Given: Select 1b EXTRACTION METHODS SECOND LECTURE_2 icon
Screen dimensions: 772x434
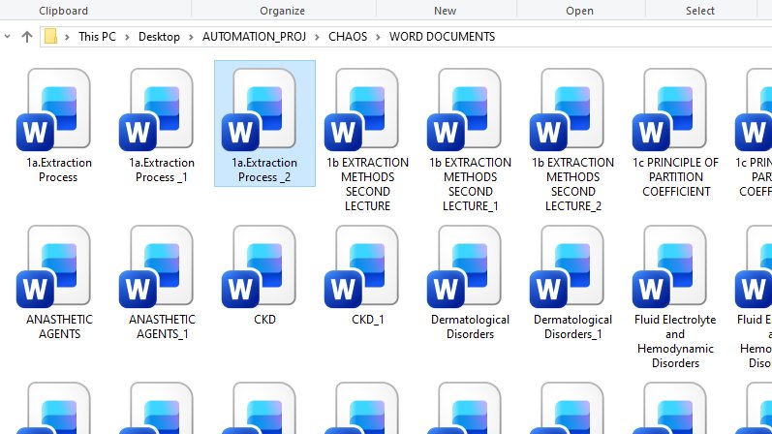Looking at the screenshot, I should 568,109.
